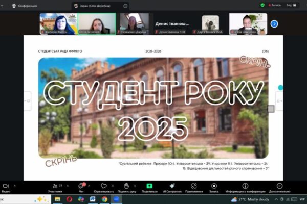Click the green encryption shield icon
The image size is (307, 204).
tap(262, 5)
